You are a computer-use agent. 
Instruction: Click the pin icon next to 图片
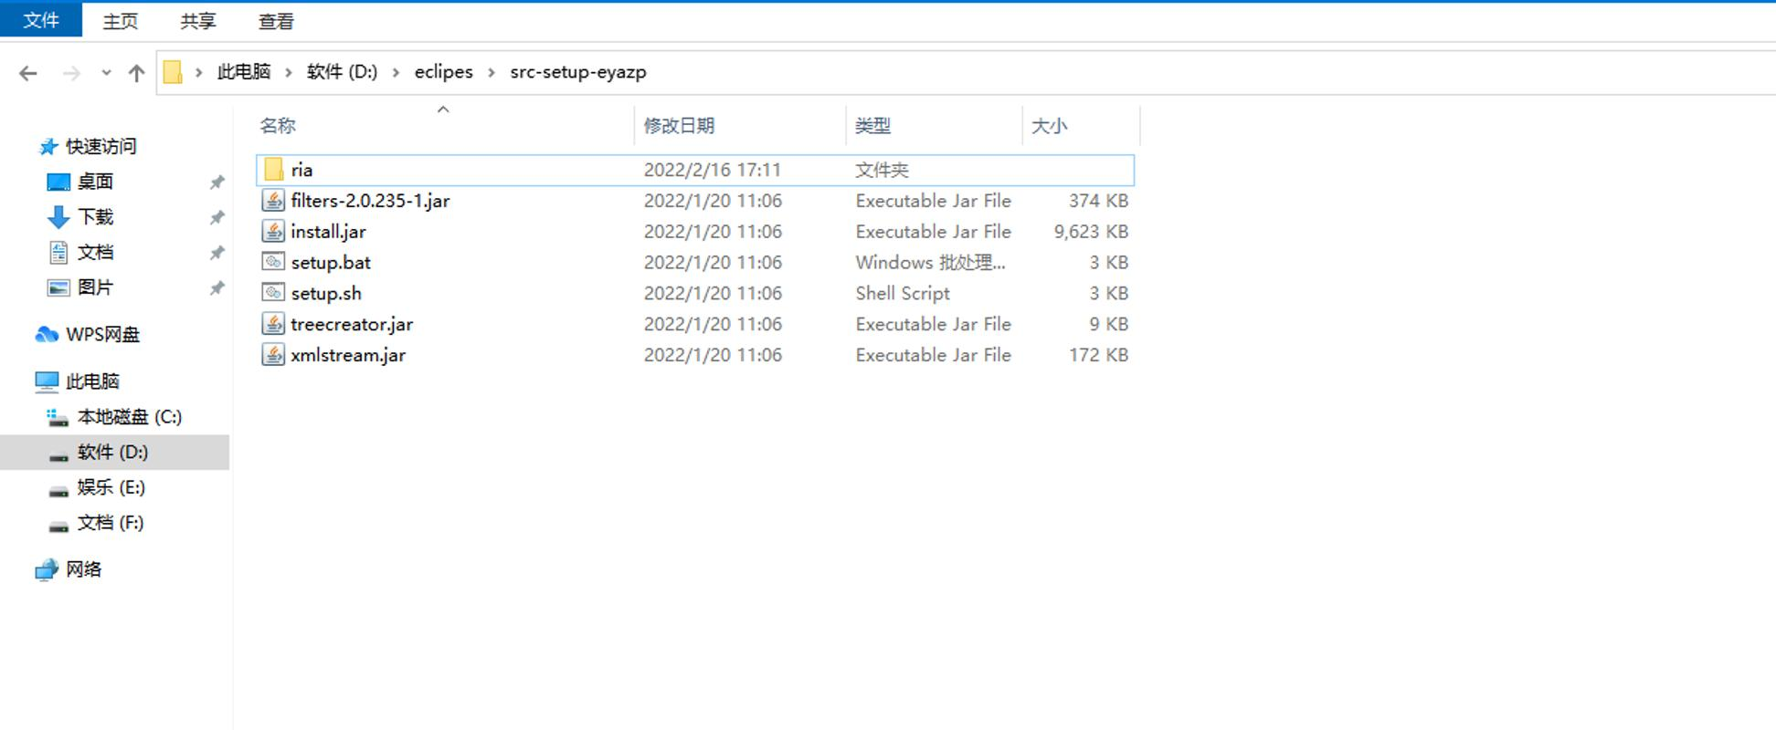tap(217, 288)
